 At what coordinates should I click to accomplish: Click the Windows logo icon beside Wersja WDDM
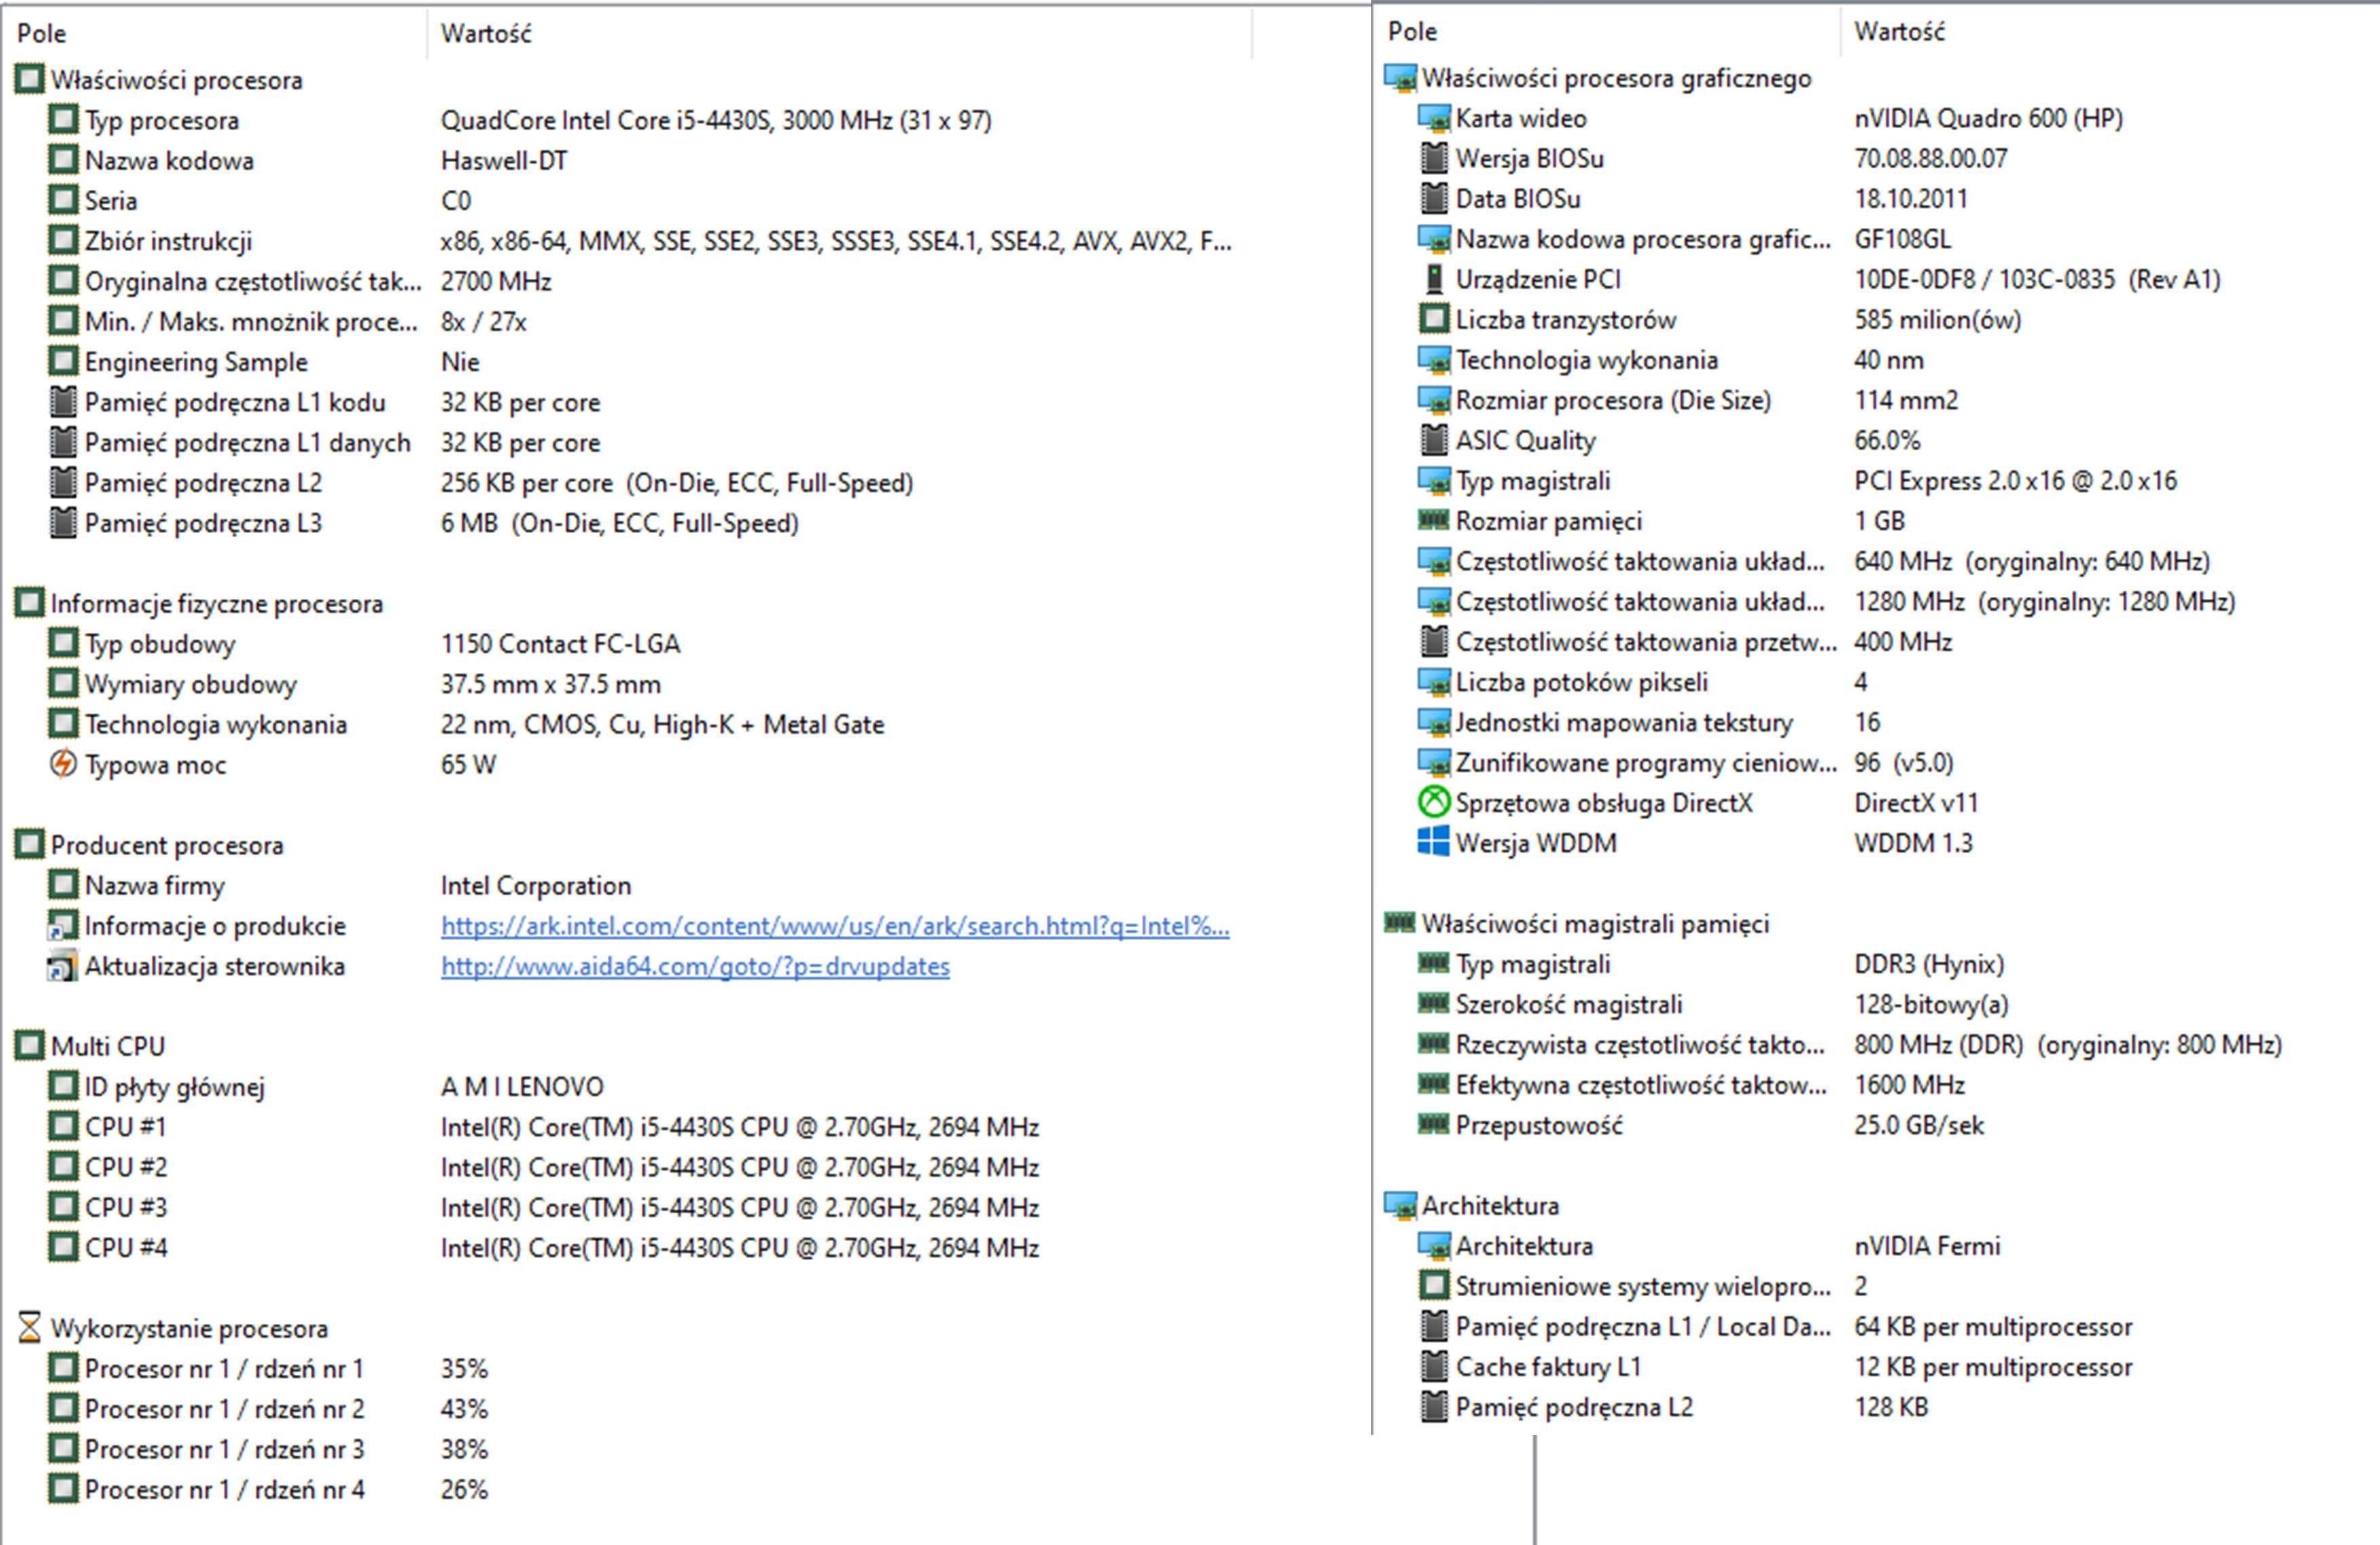[1434, 842]
